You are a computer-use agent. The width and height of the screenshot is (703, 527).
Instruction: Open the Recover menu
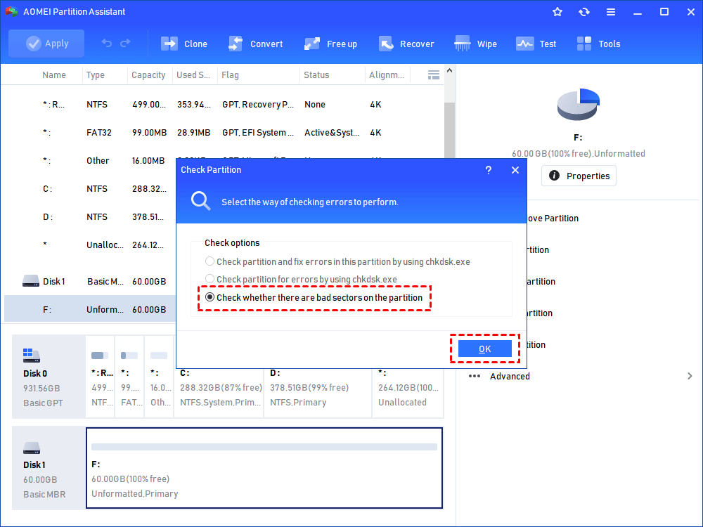(x=406, y=44)
